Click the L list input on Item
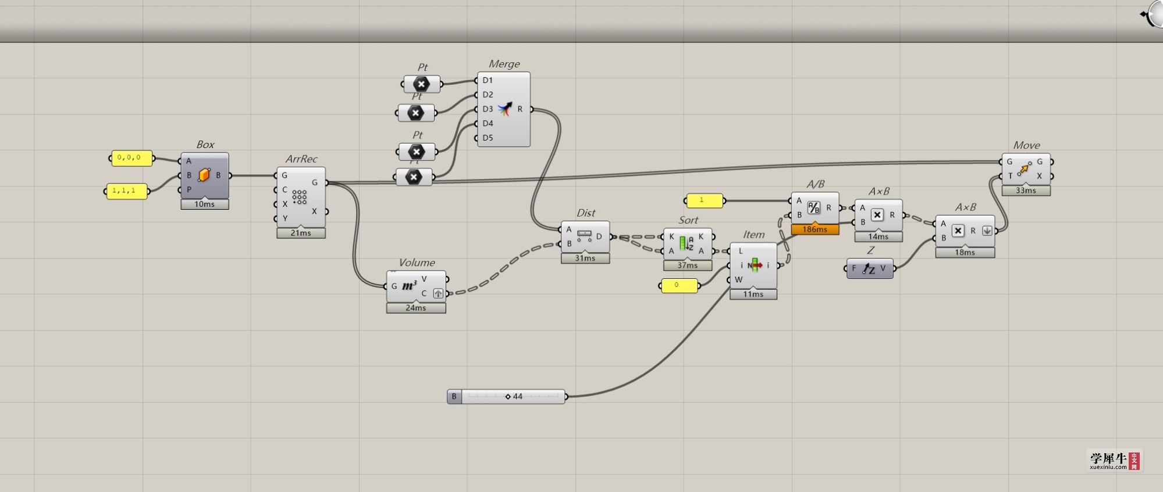 coord(740,251)
